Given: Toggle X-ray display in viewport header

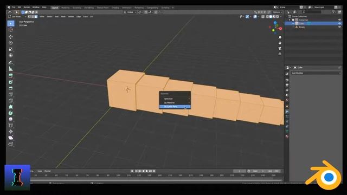Looking at the screenshot, I should [263, 17].
